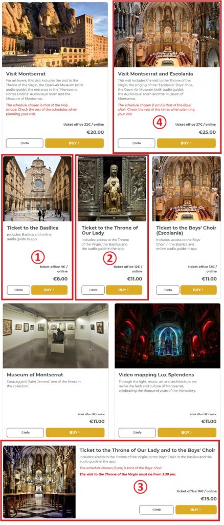Buy the Boys' Choir (Escolania) ticket
The image size is (224, 525).
pos(198,290)
